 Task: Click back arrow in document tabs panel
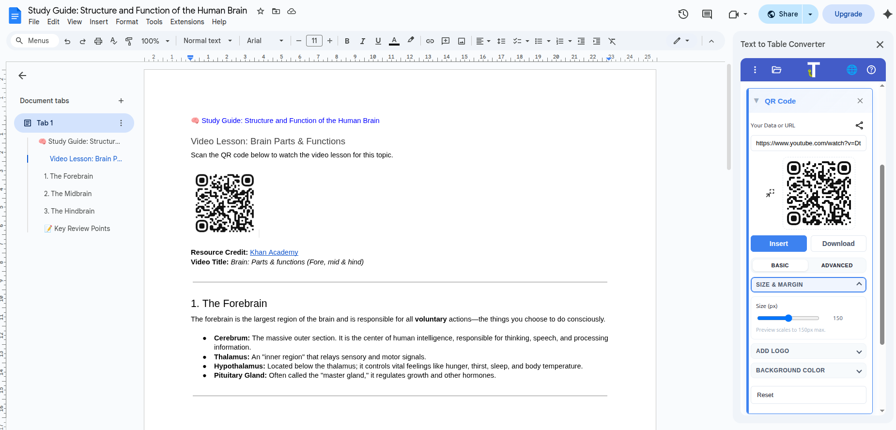tap(22, 76)
